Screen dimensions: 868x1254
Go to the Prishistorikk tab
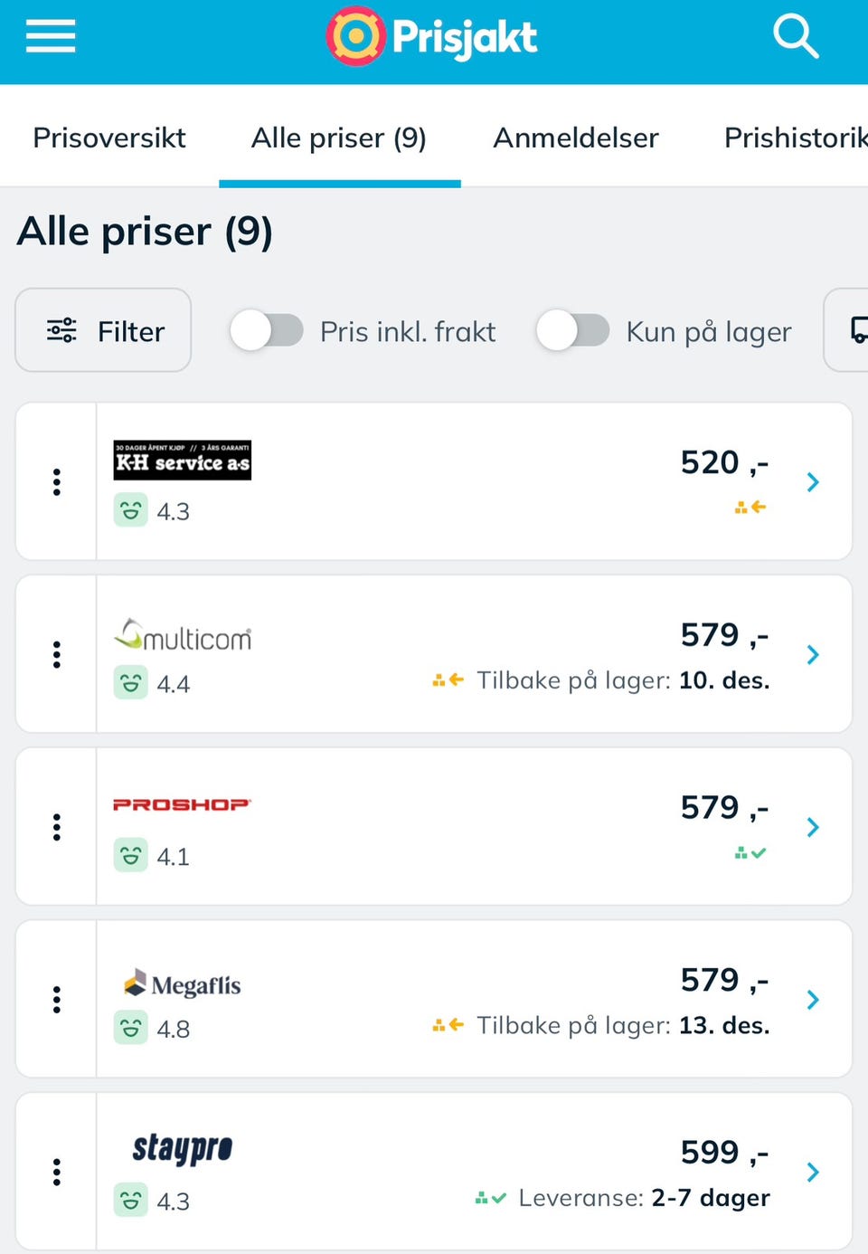click(796, 138)
